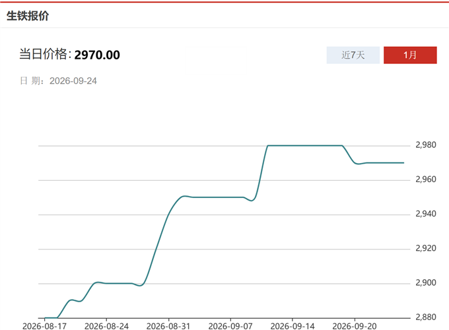Click the 当日价格 label
The width and height of the screenshot is (449, 330).
coord(45,54)
